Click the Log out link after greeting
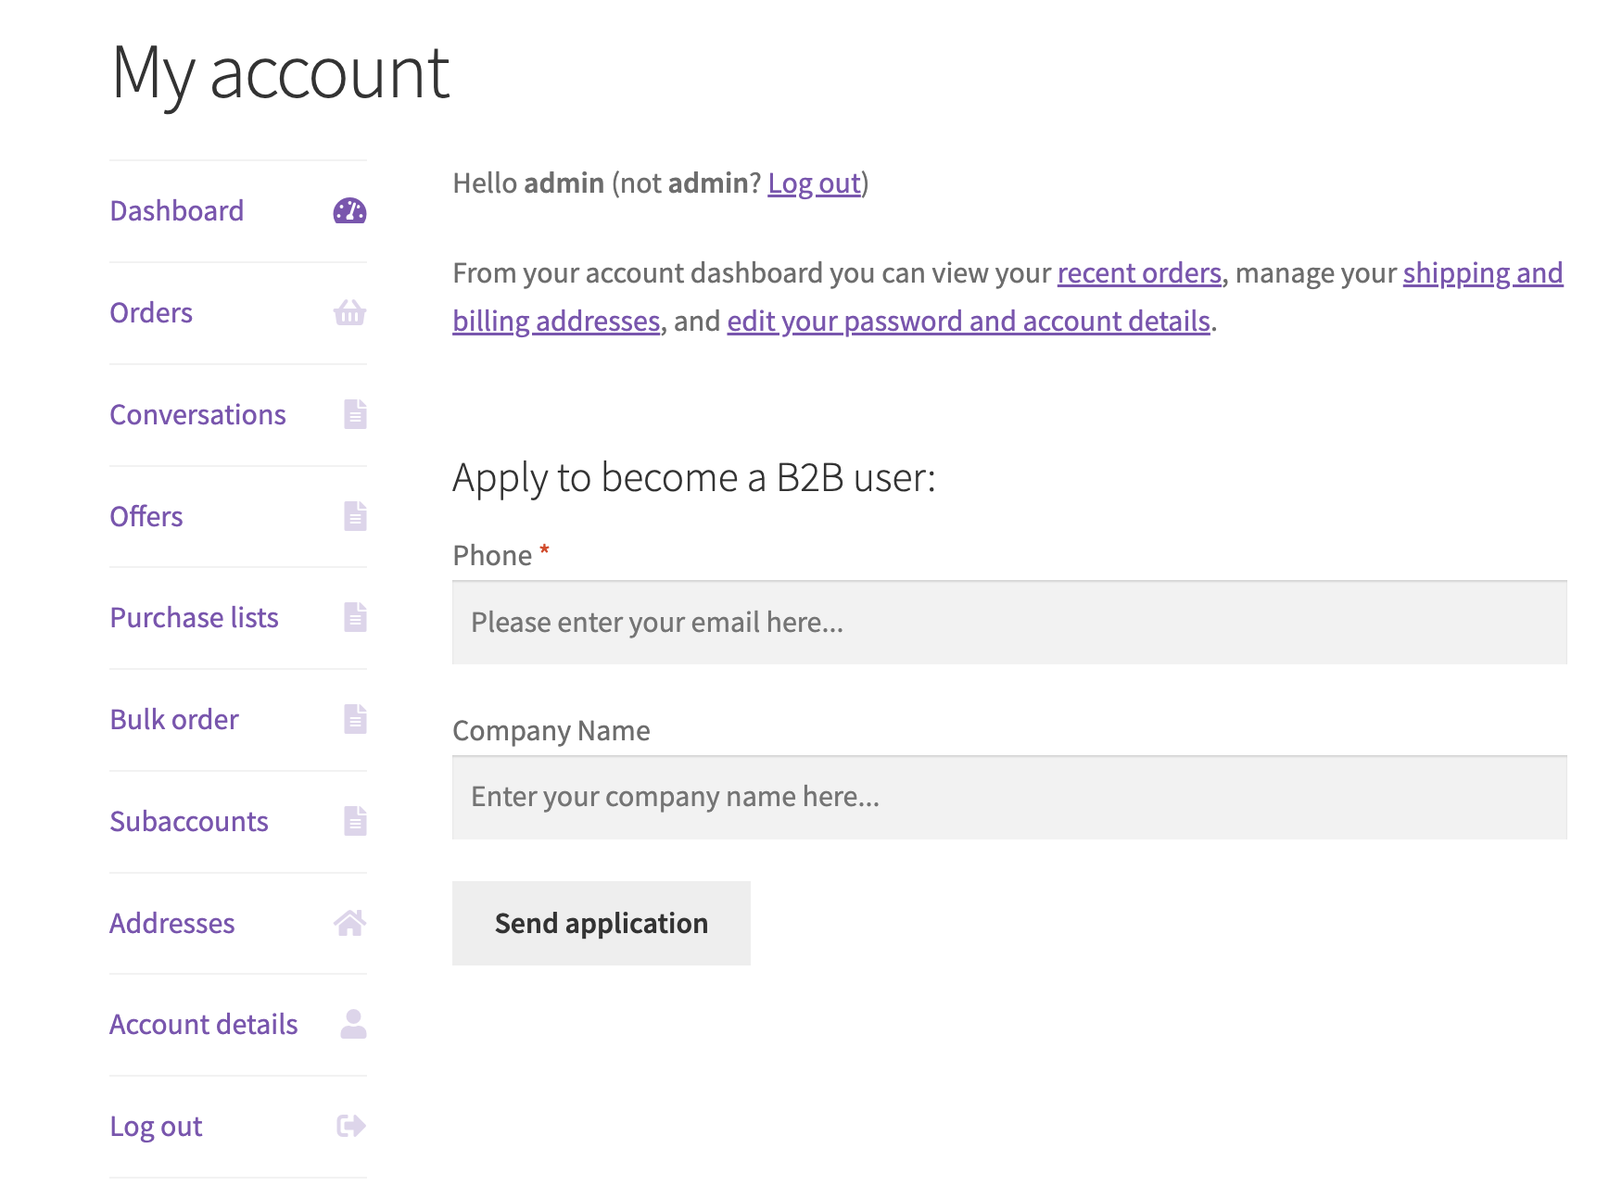This screenshot has height=1186, width=1622. pyautogui.click(x=815, y=183)
